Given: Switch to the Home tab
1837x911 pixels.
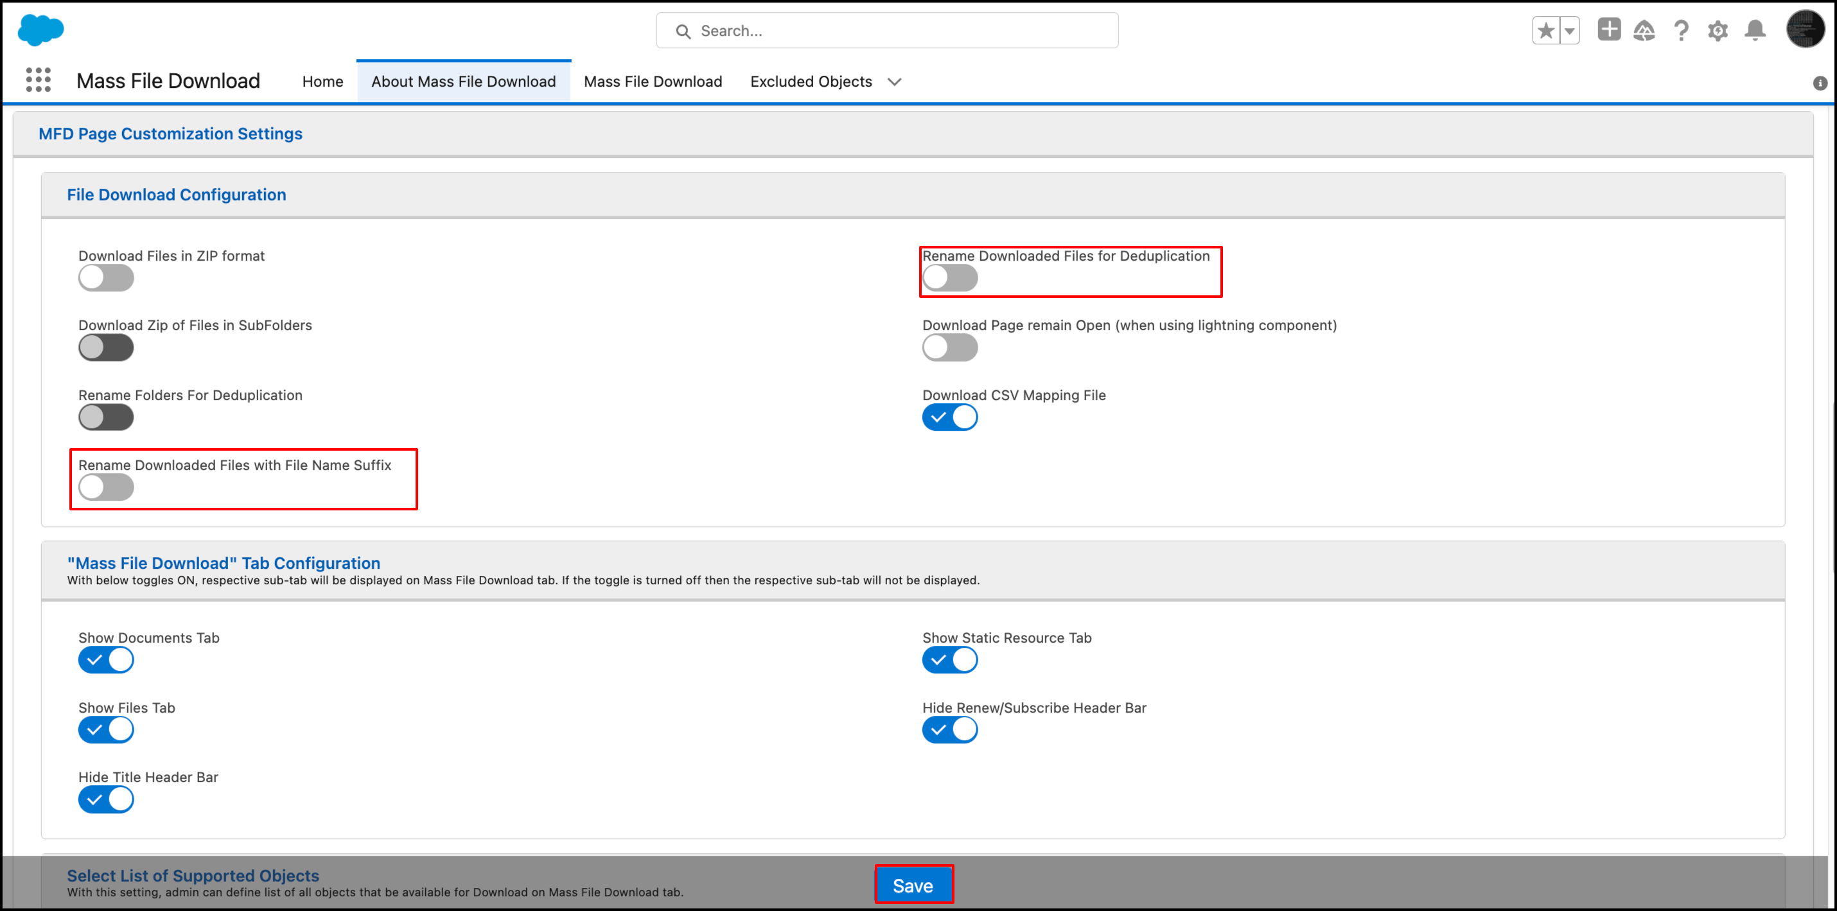Looking at the screenshot, I should coord(322,82).
